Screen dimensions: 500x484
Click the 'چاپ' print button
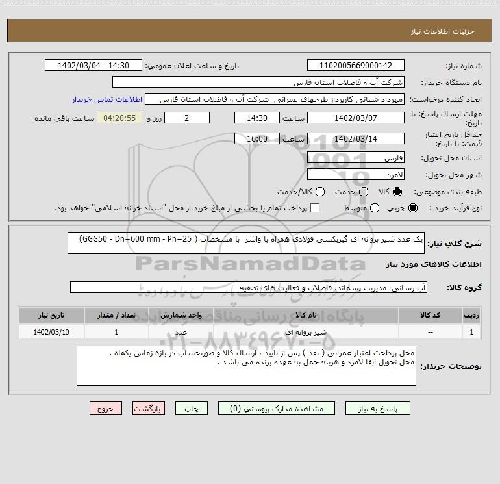[192, 409]
